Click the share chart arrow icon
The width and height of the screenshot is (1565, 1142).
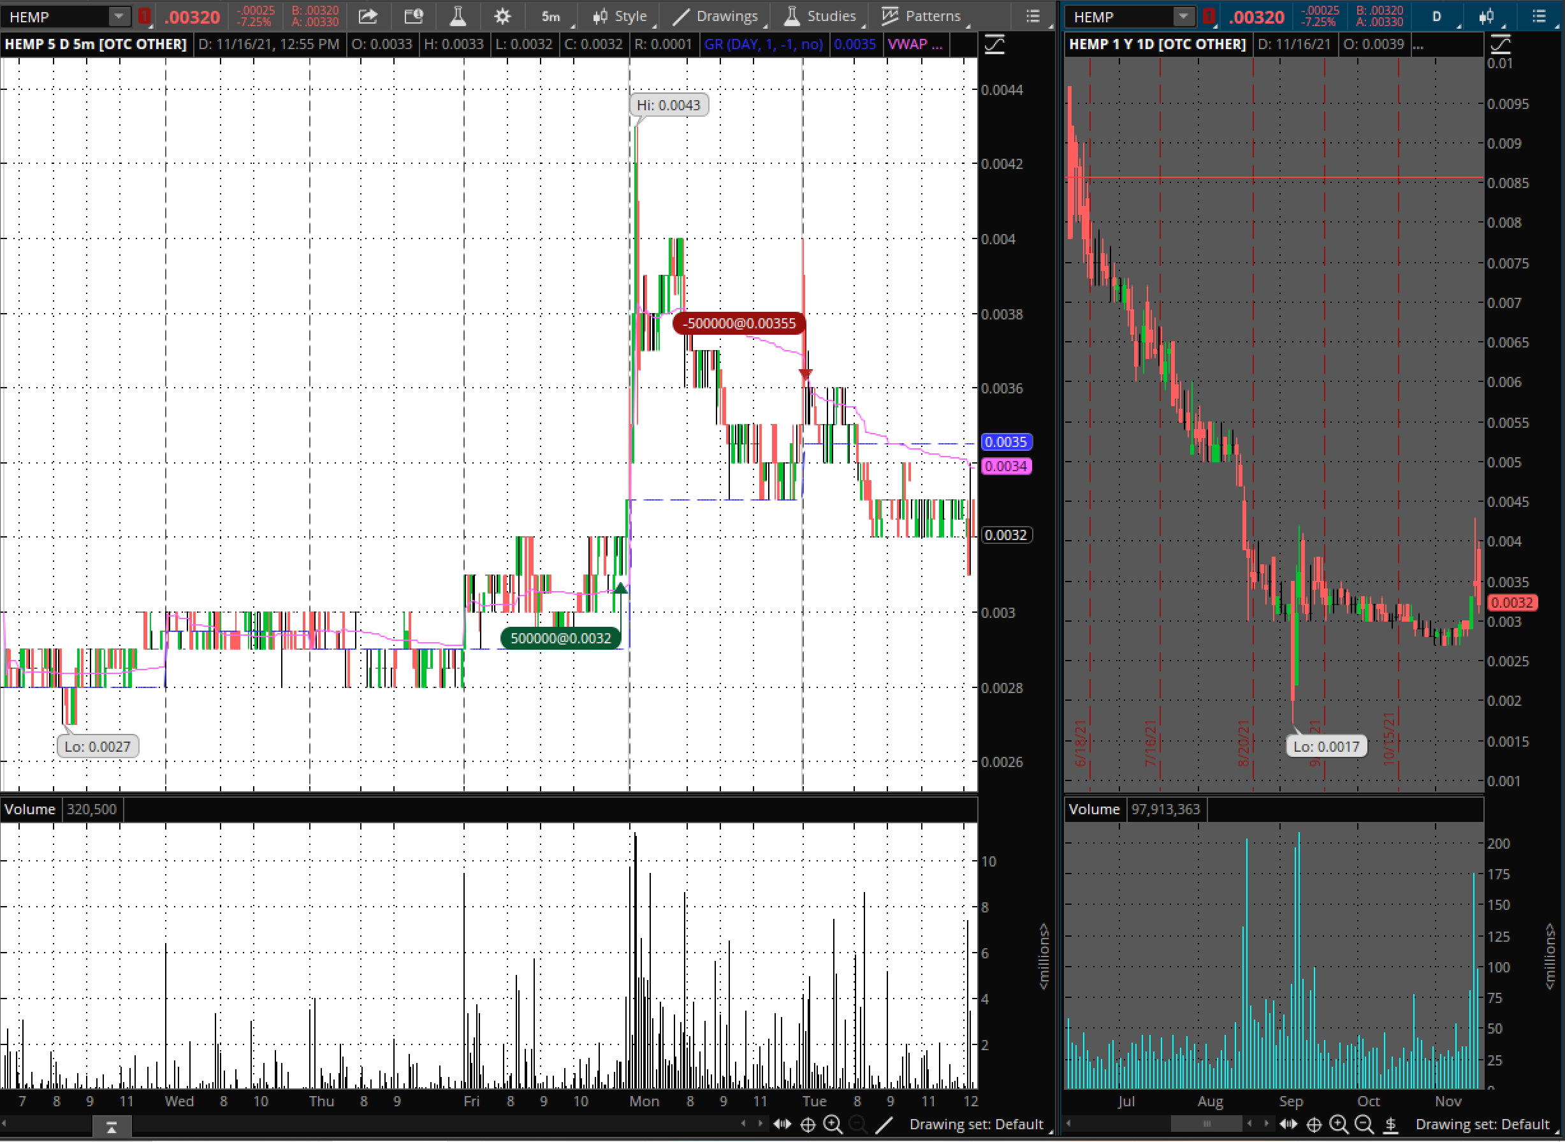pyautogui.click(x=368, y=16)
